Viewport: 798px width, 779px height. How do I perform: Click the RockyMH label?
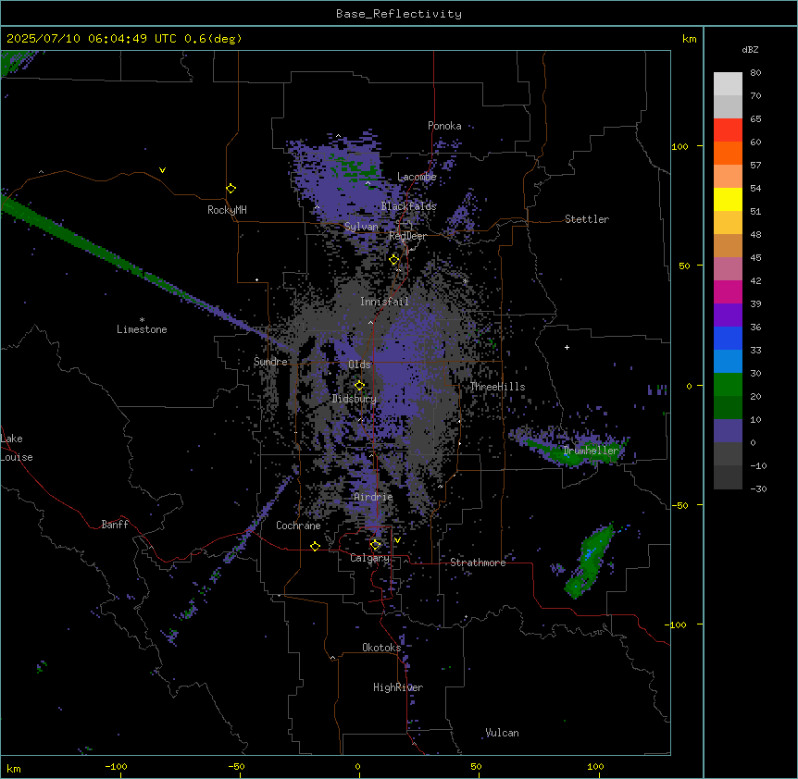(227, 210)
